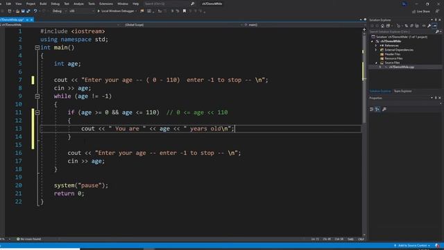Open the Edit menu
Screen dimensions: 444x250
(x=8, y=3)
